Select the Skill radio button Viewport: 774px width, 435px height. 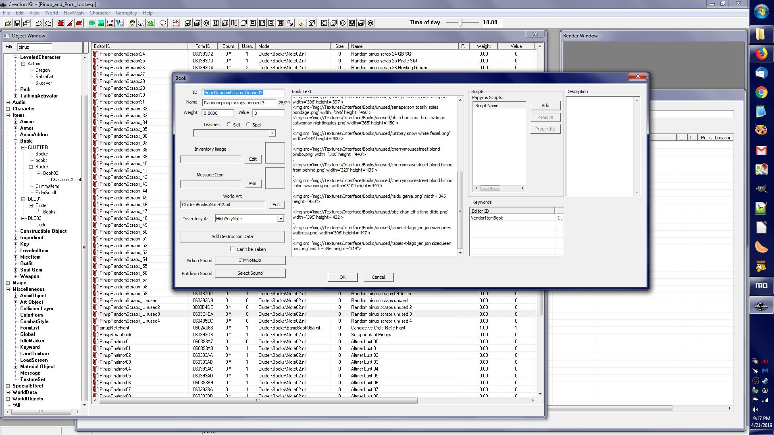tap(229, 124)
